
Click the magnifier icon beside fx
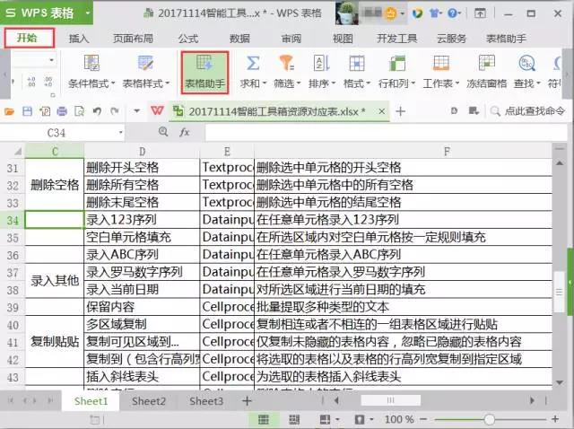pos(163,132)
